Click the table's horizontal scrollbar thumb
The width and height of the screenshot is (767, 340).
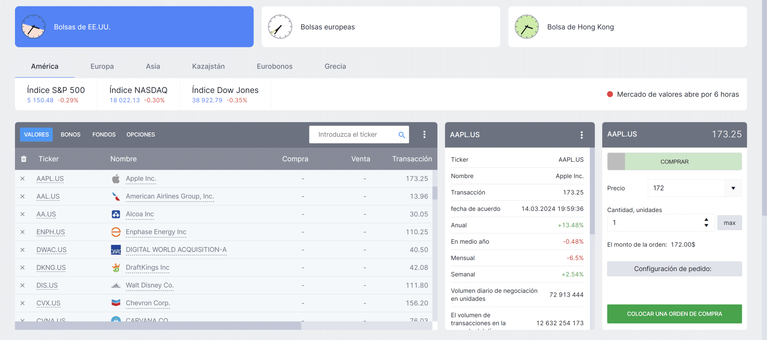point(158,326)
